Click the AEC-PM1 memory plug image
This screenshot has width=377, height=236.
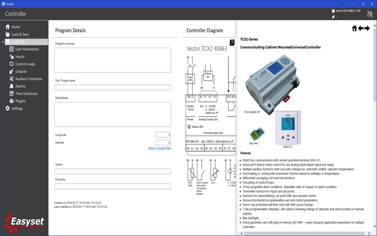(x=257, y=134)
